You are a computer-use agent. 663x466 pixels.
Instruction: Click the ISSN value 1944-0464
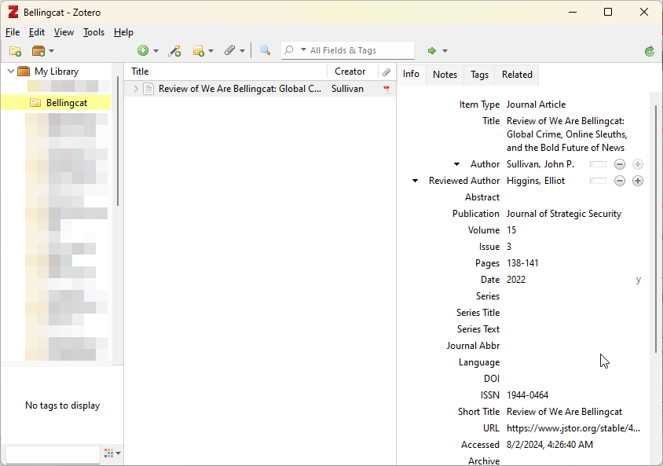click(x=527, y=395)
